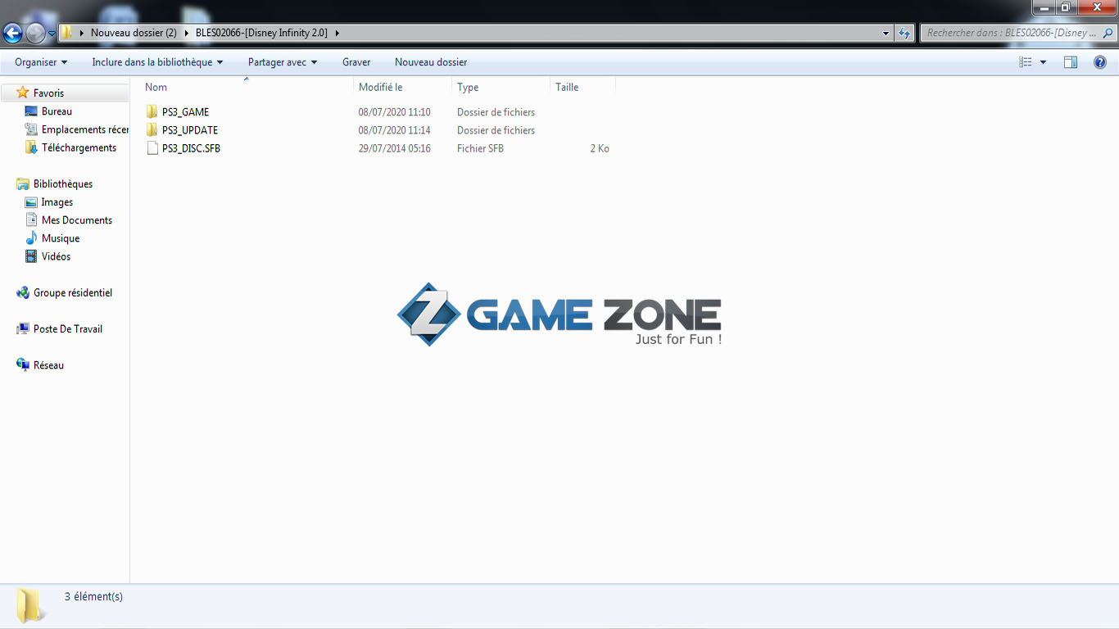Click the refresh icon beside address bar
Screen dimensions: 1119x629
(904, 33)
